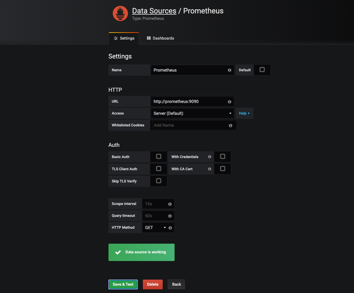Viewport: 354px width, 293px height.
Task: Click the Query timeout info icon
Action: 170,216
